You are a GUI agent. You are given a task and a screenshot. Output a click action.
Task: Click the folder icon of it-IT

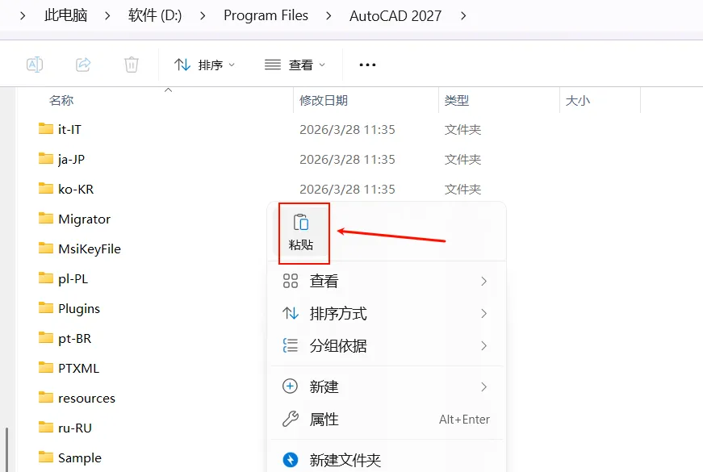[46, 128]
